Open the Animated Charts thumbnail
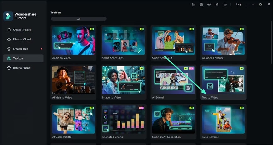The height and width of the screenshot is (145, 273). coord(124,120)
